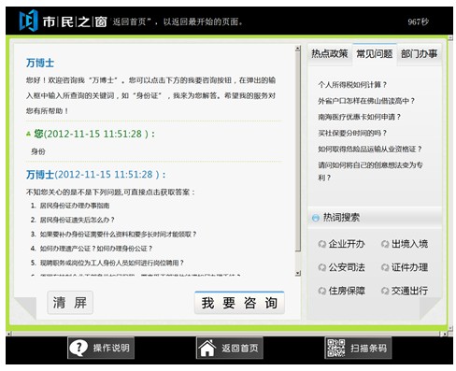Open 居民身份证遗失后怎么办？ answer

coord(78,220)
